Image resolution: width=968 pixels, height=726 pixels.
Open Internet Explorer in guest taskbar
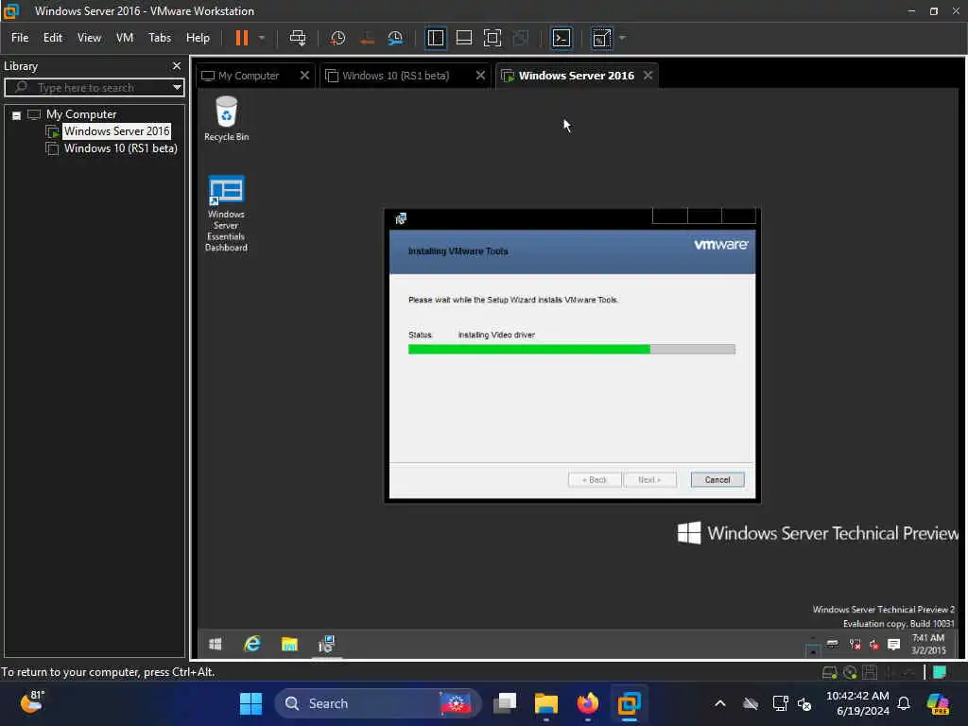click(251, 645)
